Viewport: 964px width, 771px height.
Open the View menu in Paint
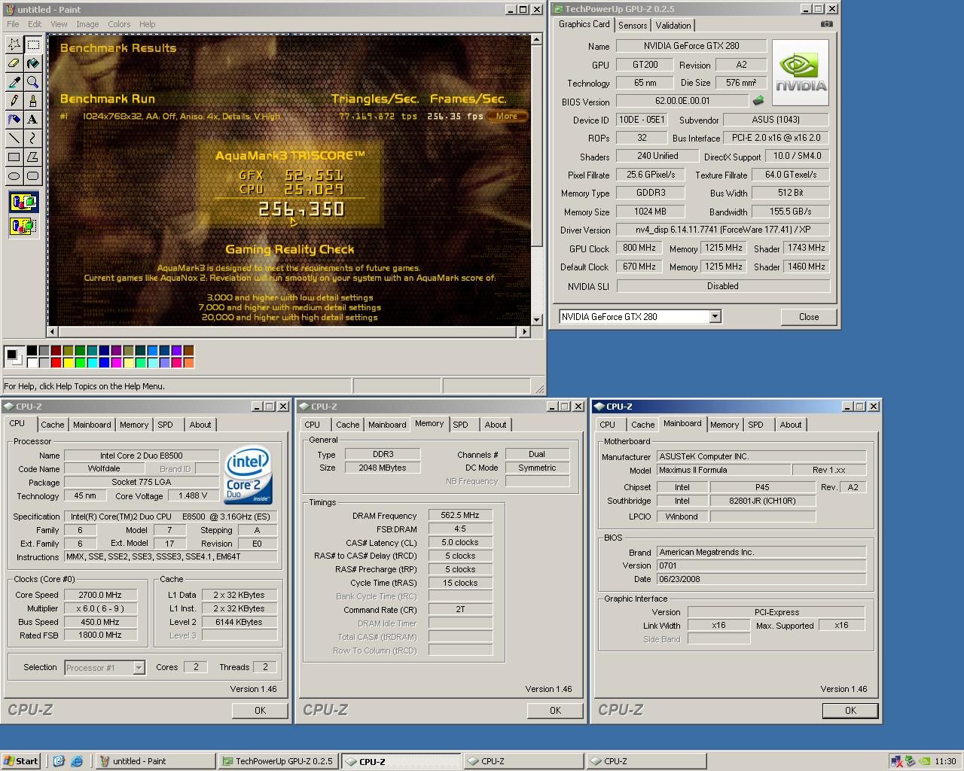[x=59, y=24]
